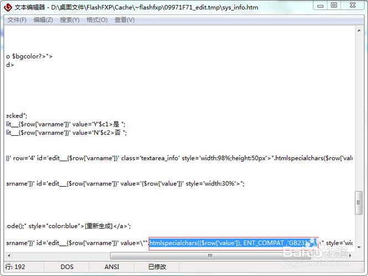Click the vertical scrollbar down arrow

point(359,246)
